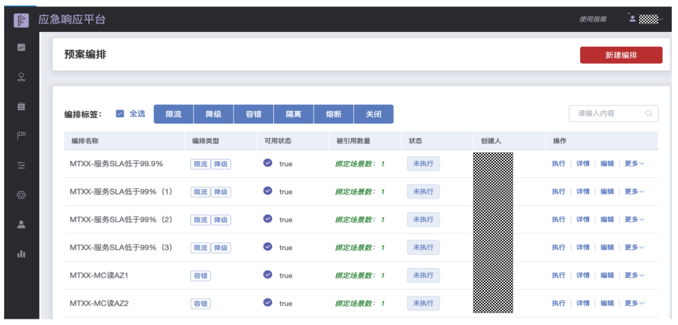Select the 隔离 tag filter
This screenshot has width=678, height=325.
[x=293, y=115]
